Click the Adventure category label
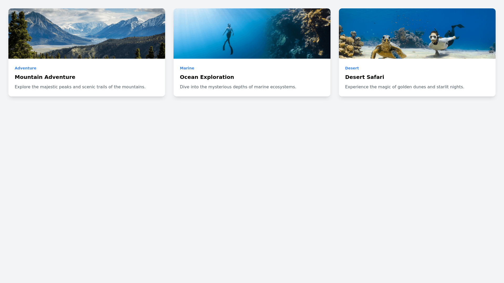 click(25, 68)
